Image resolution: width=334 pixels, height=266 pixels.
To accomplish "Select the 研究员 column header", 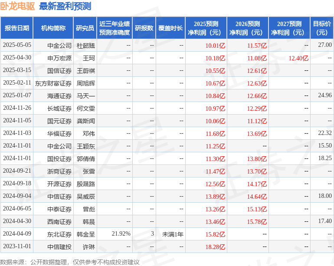I will click(x=85, y=28).
